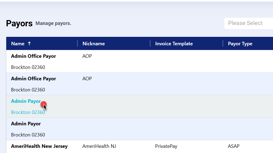Click the ASAP payor type cell
273x153 pixels.
[233, 146]
